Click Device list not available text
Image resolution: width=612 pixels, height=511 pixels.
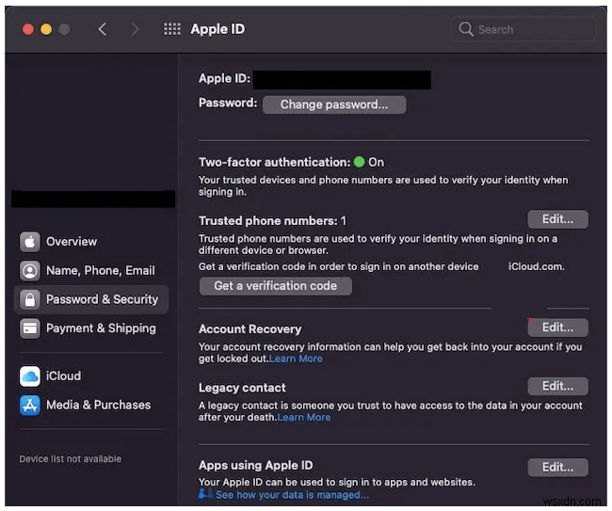[71, 459]
